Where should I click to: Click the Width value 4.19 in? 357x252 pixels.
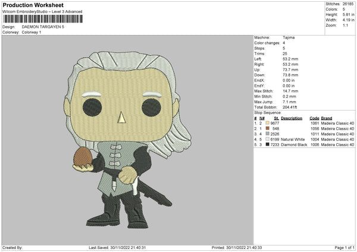click(348, 20)
